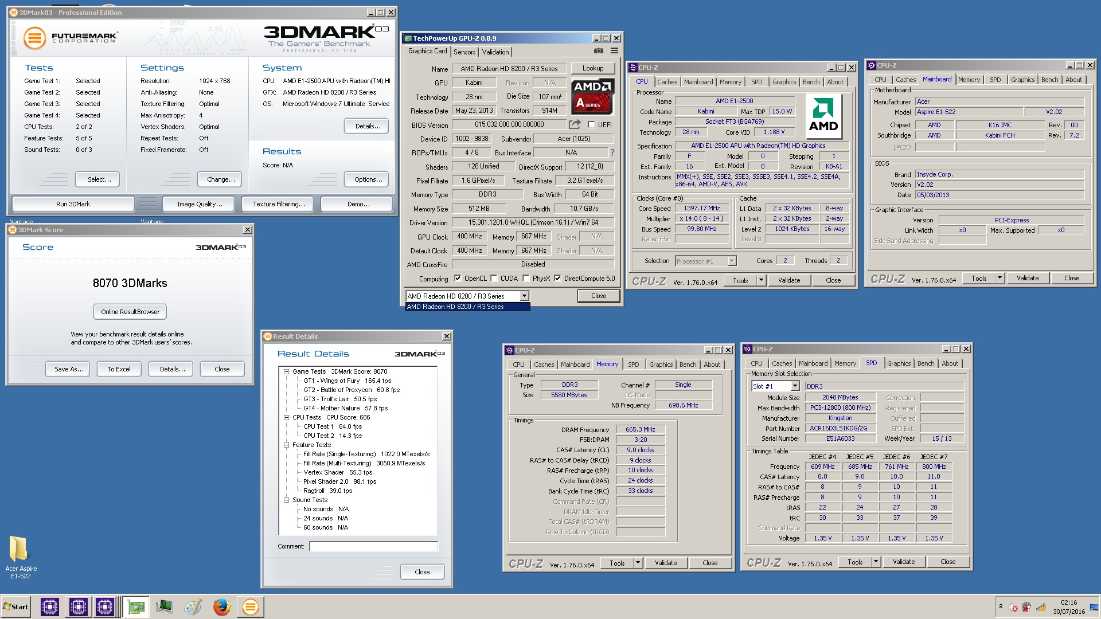1101x619 pixels.
Task: Toggle the PhysX checkbox
Action: point(526,279)
